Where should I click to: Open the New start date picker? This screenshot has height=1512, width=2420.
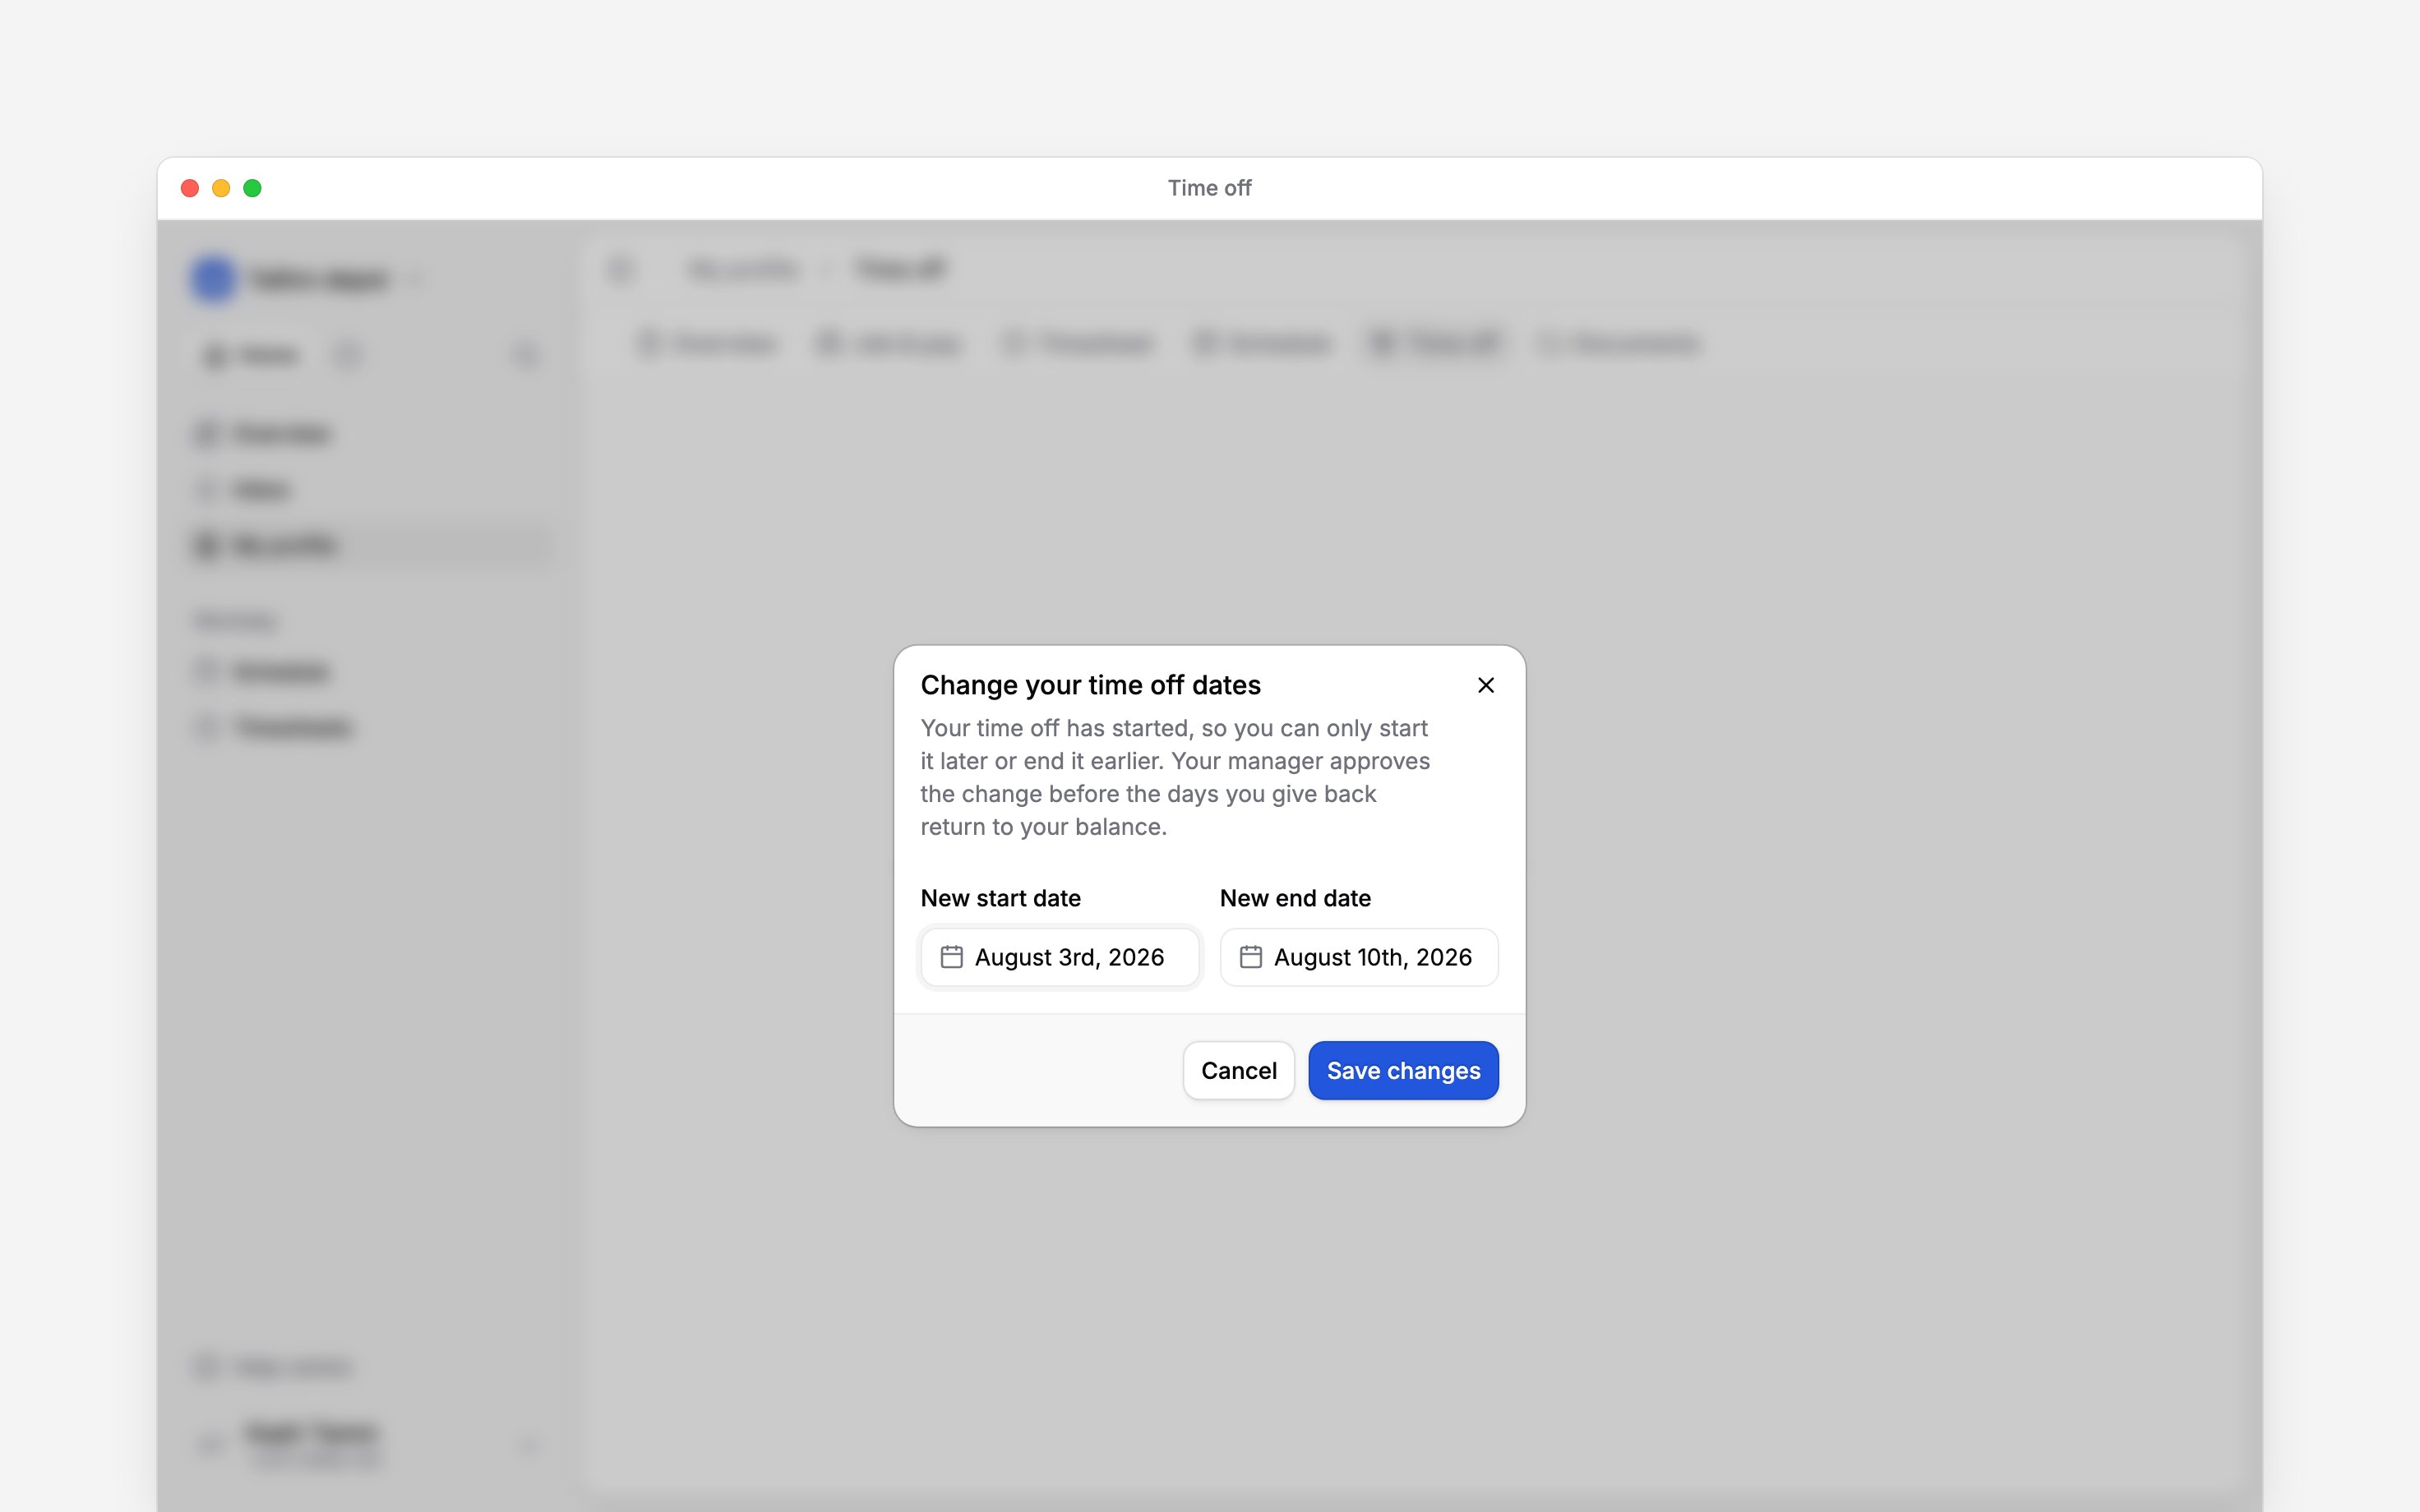[x=1060, y=957]
